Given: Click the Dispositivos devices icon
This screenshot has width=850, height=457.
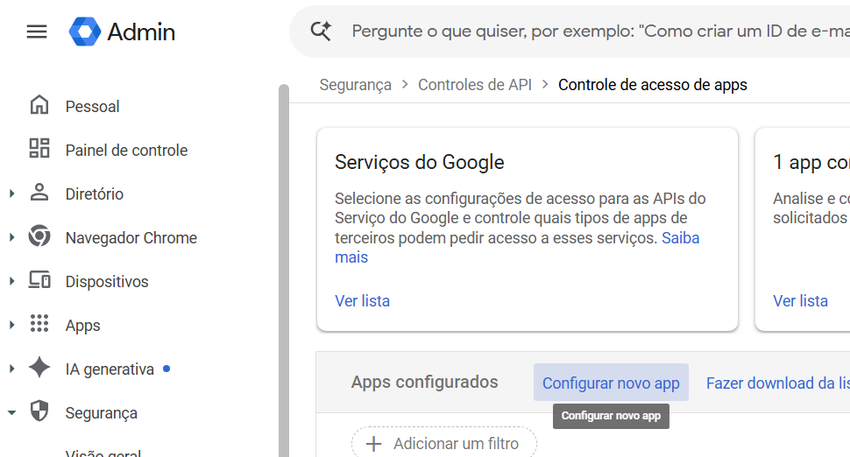Looking at the screenshot, I should click(39, 280).
